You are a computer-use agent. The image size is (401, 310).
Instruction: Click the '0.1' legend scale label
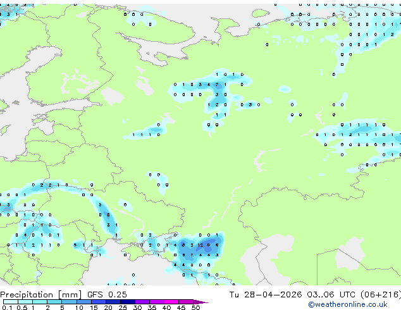point(7,307)
